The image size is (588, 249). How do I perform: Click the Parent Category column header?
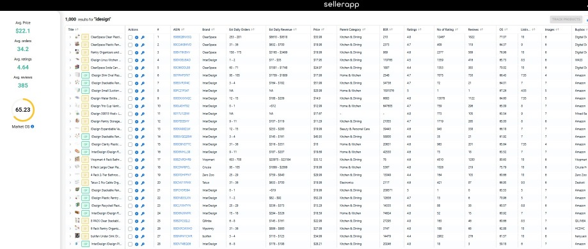[x=350, y=29]
